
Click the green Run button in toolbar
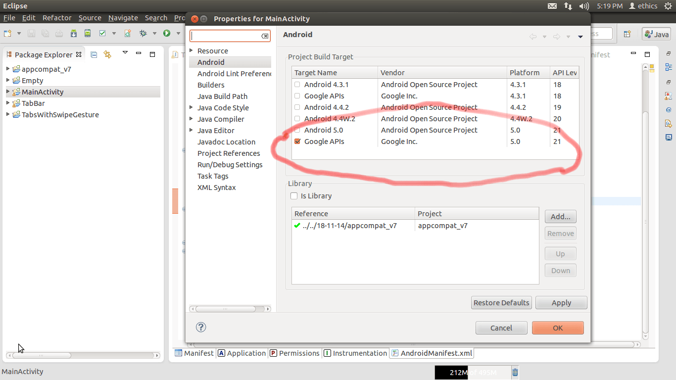pos(167,34)
